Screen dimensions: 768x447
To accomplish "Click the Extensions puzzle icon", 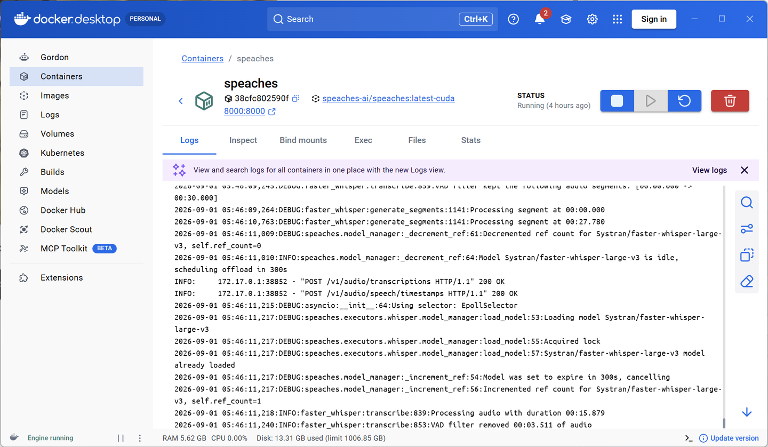I will 24,277.
